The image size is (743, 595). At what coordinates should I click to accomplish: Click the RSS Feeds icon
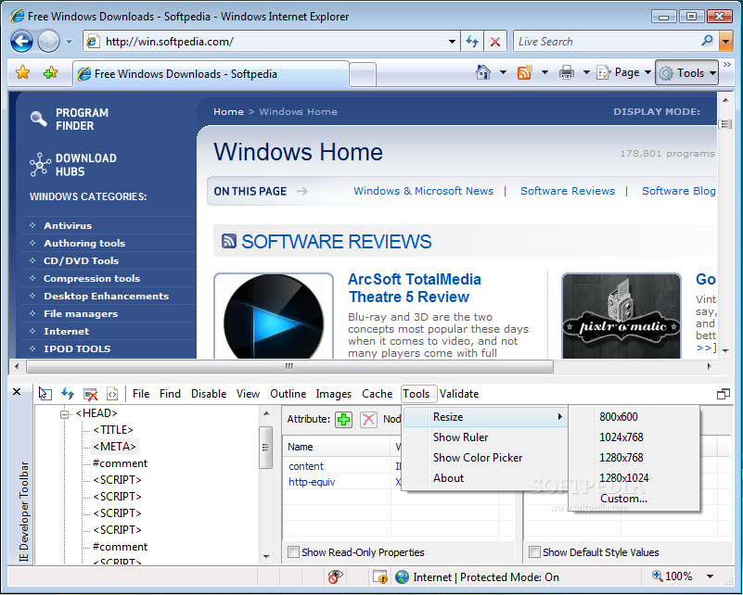[525, 72]
